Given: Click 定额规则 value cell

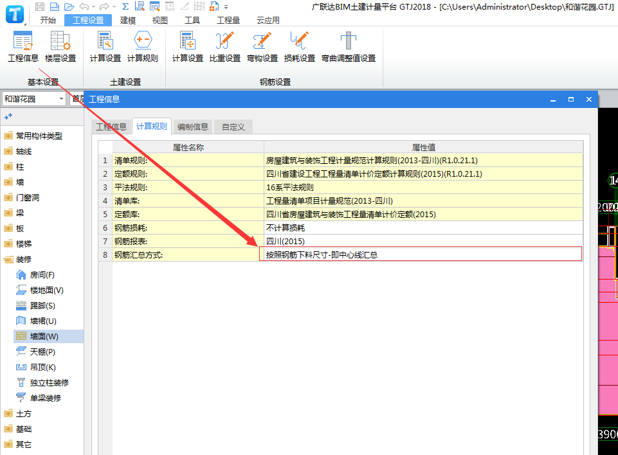Looking at the screenshot, I should coord(423,174).
